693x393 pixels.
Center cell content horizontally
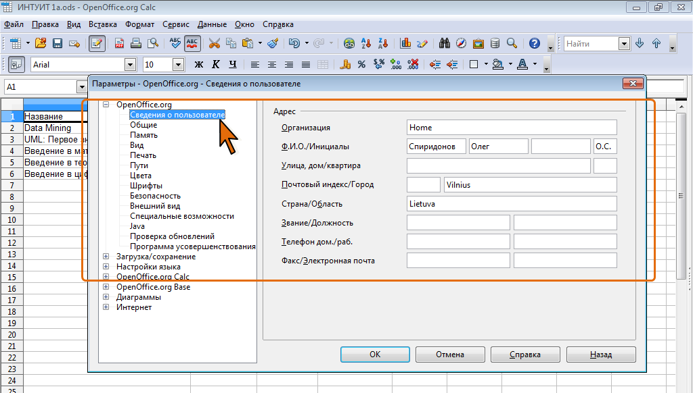pyautogui.click(x=272, y=64)
